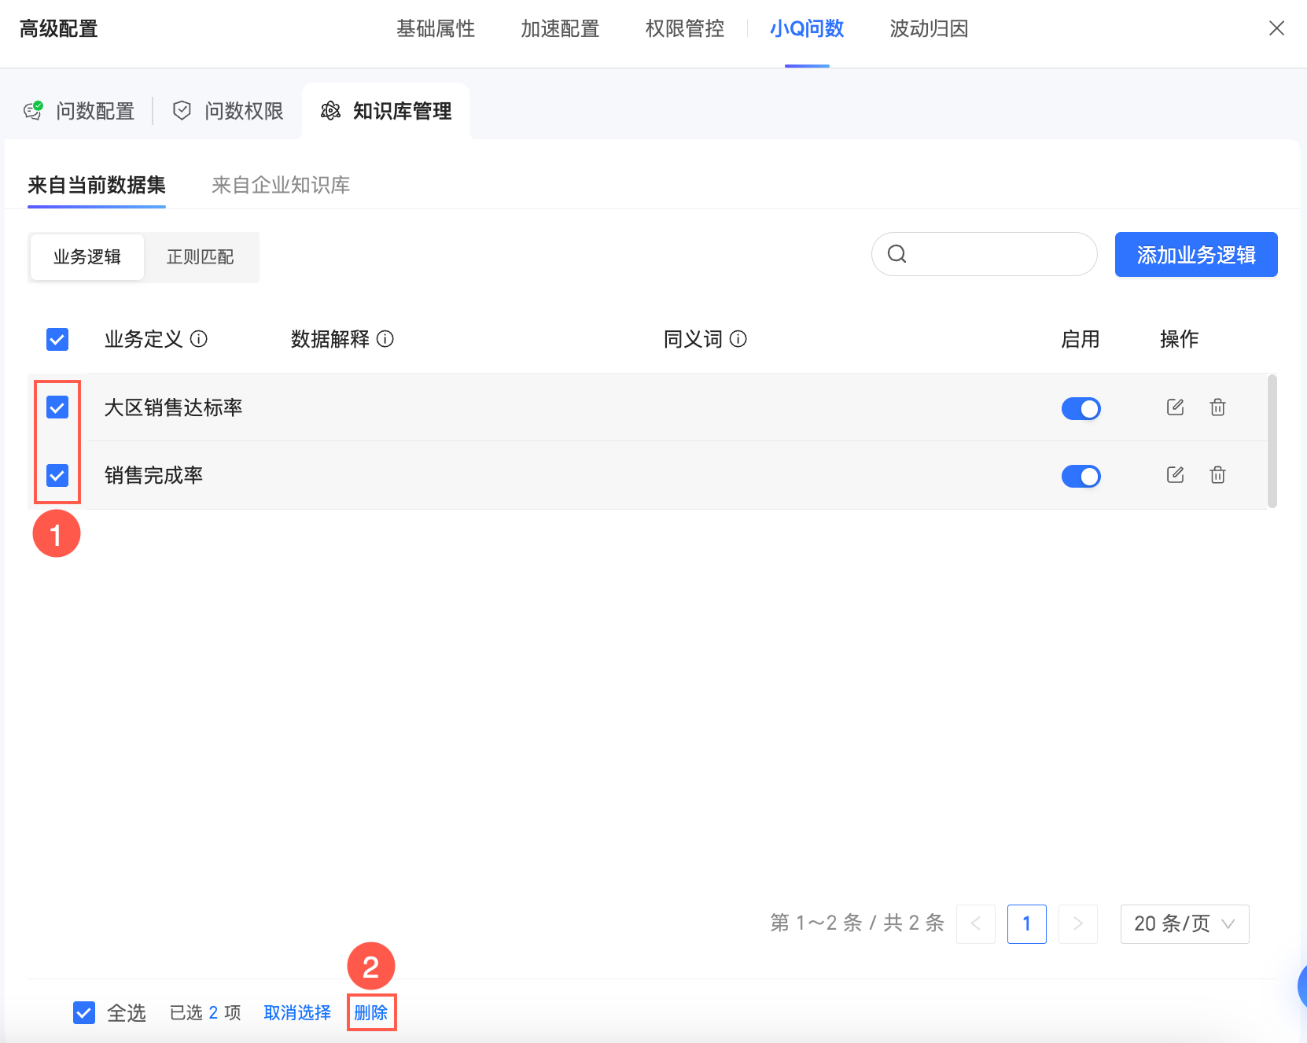Image resolution: width=1307 pixels, height=1043 pixels.
Task: Uncheck the 销售完成率 row checkbox
Action: click(57, 475)
